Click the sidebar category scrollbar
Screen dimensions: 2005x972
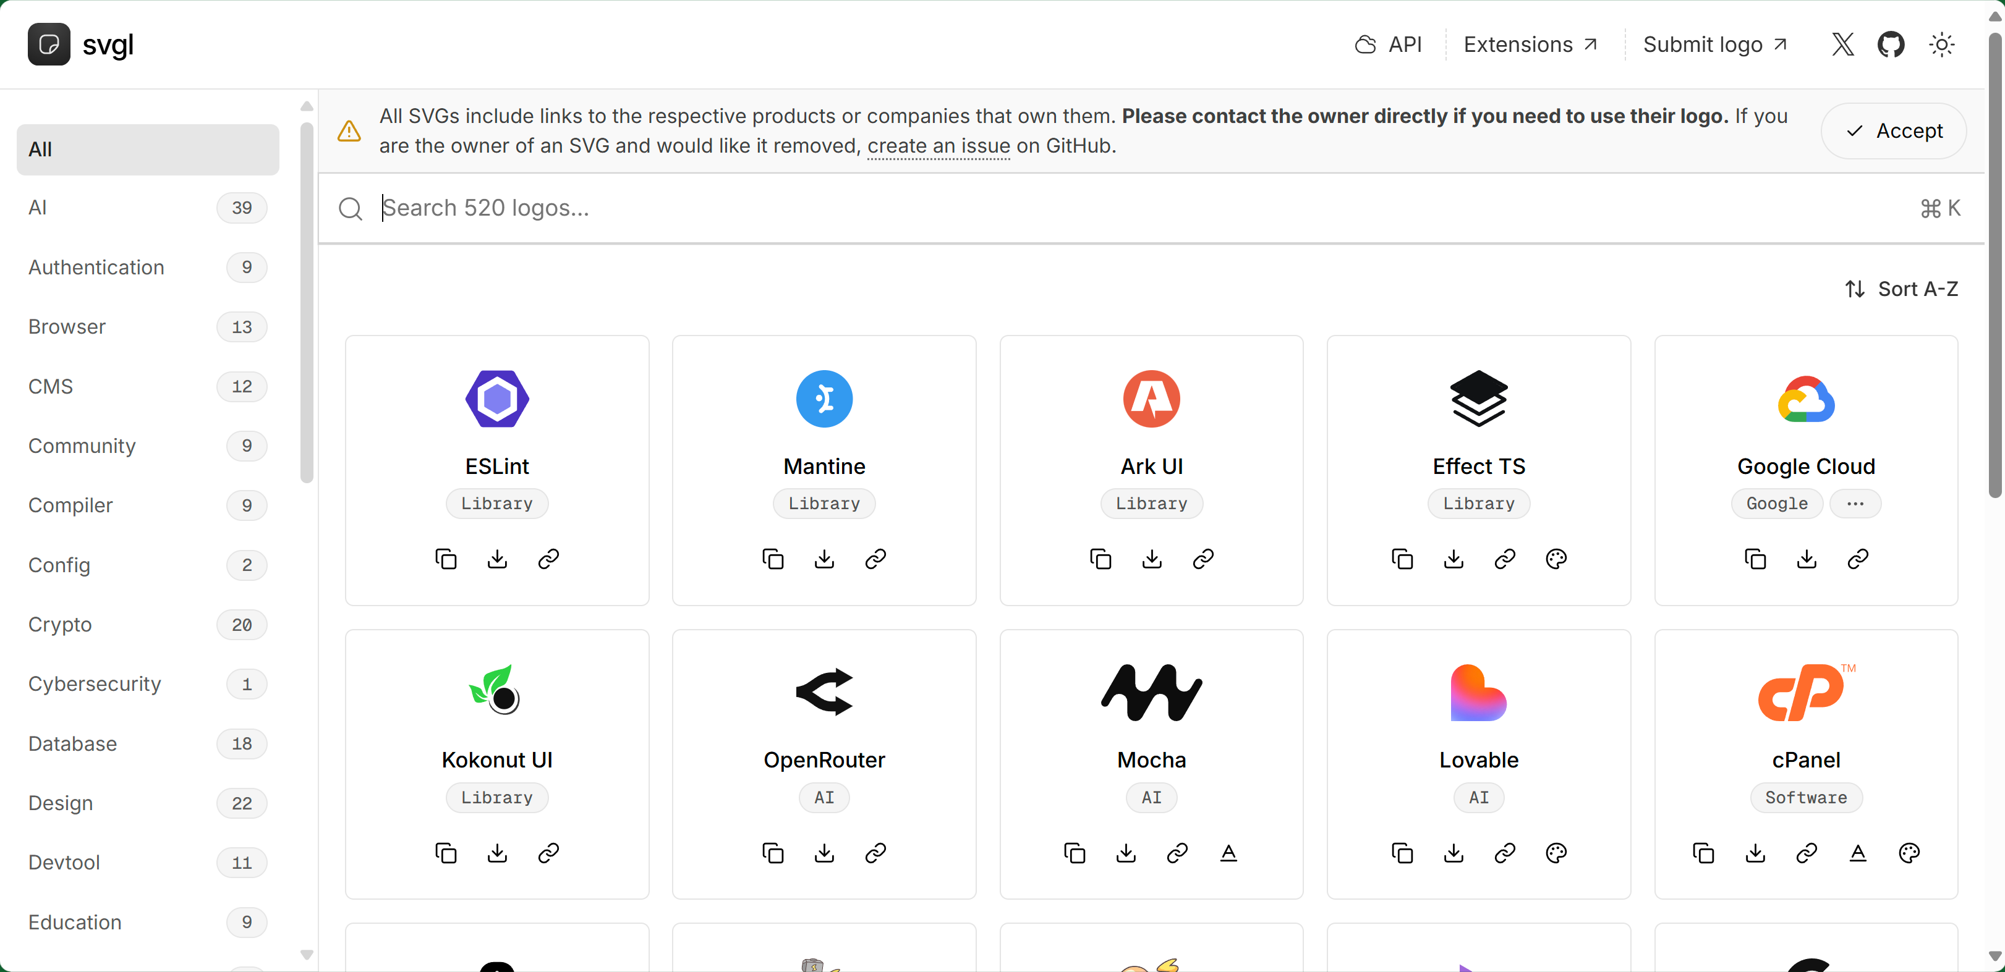(x=307, y=302)
